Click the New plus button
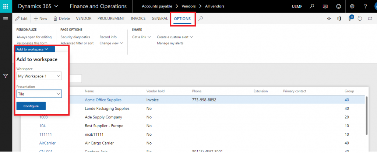 tap(40, 18)
